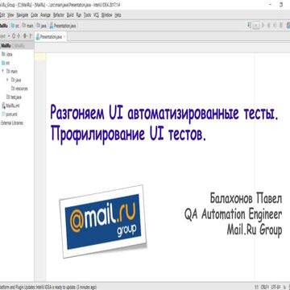Open the View menu

coord(10,15)
